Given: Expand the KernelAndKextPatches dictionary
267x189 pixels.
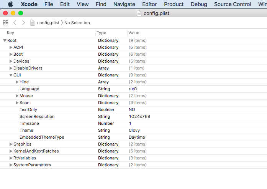Looking at the screenshot, I should pyautogui.click(x=11, y=151).
